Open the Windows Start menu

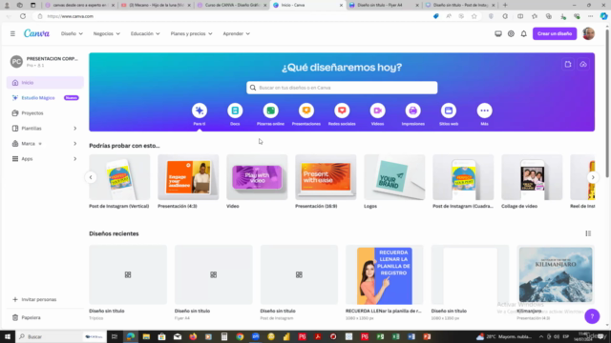pos(8,336)
